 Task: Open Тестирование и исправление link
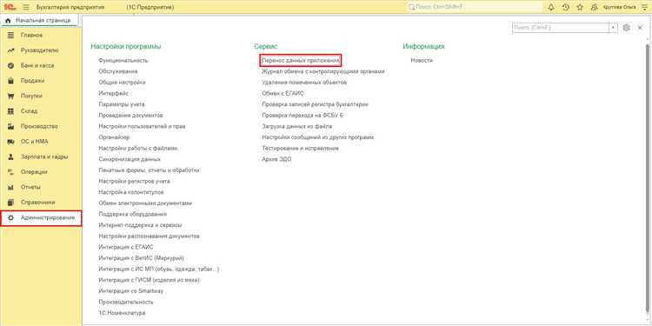coord(300,148)
